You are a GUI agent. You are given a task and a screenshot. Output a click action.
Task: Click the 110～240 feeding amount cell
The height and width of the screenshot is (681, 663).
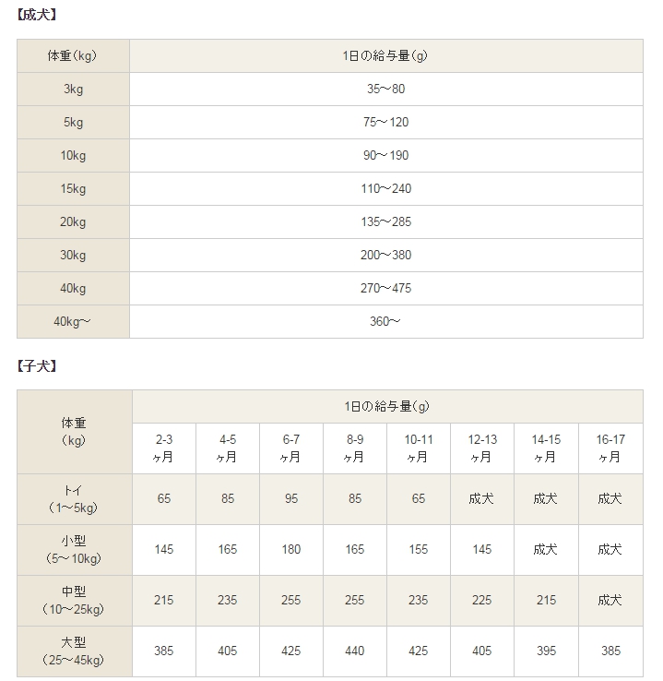point(385,189)
